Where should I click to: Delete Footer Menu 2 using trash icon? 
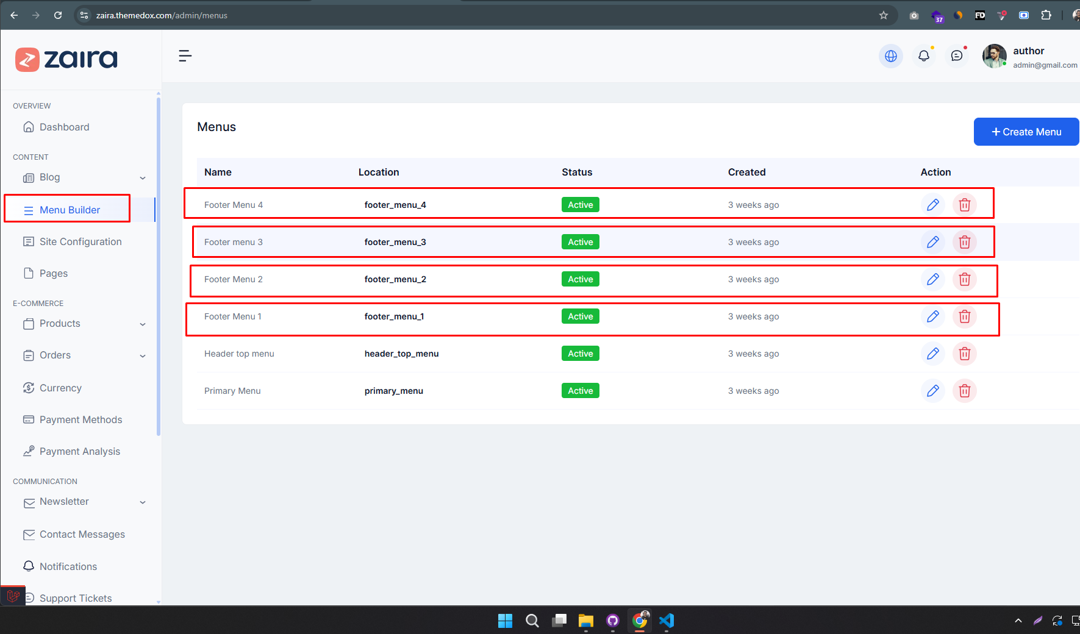964,279
